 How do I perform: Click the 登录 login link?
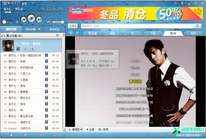click(24, 4)
